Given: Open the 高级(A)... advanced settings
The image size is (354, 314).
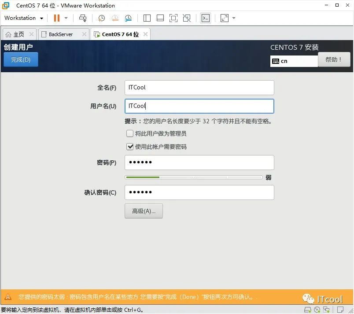Looking at the screenshot, I should tap(144, 211).
